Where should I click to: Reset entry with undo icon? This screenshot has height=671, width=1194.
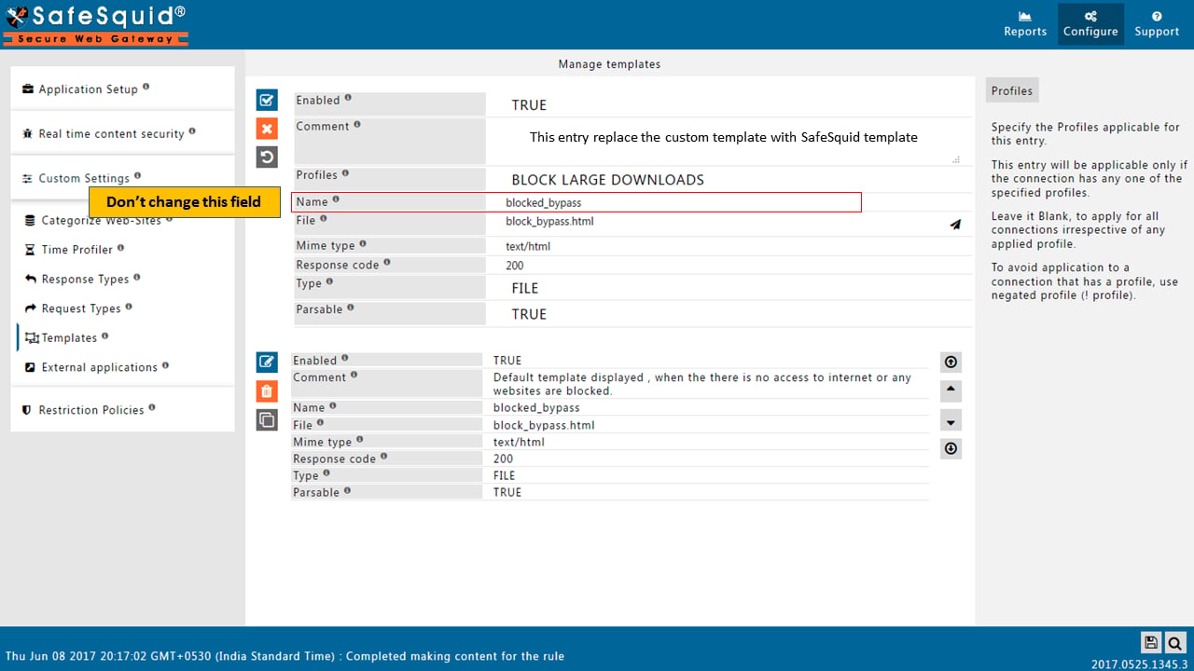click(x=267, y=157)
